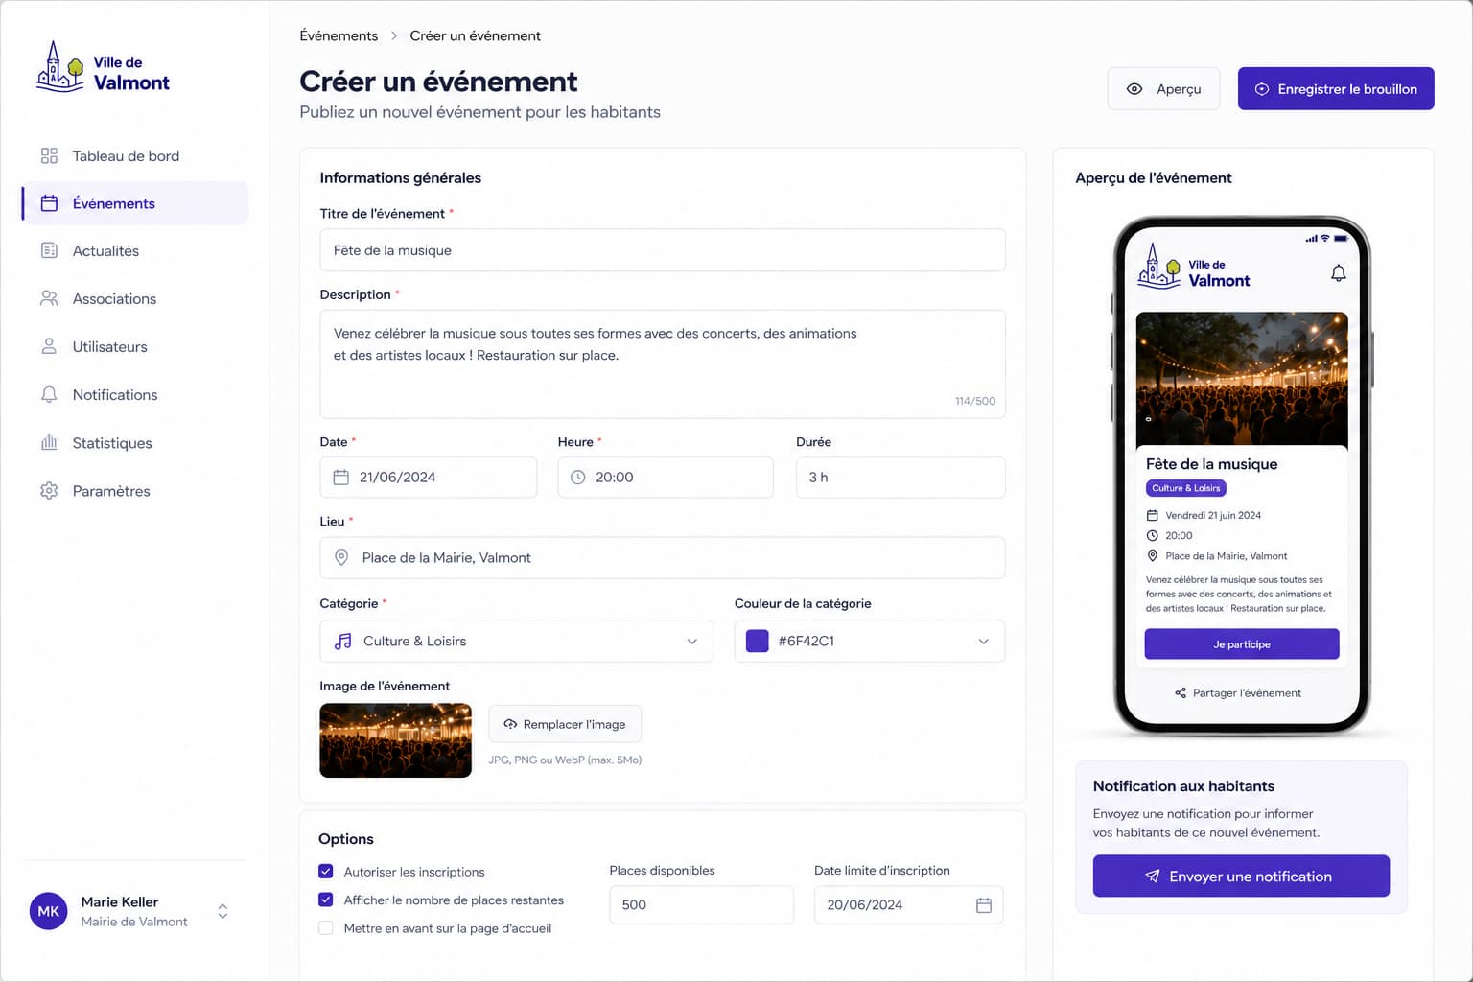Click the Actualités newspaper icon
The width and height of the screenshot is (1473, 982).
click(49, 250)
